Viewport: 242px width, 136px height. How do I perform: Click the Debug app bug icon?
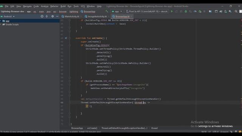click(186, 11)
